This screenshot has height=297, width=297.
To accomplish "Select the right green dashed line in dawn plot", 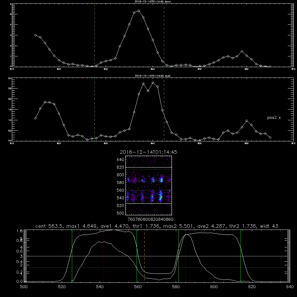I will [x=164, y=35].
